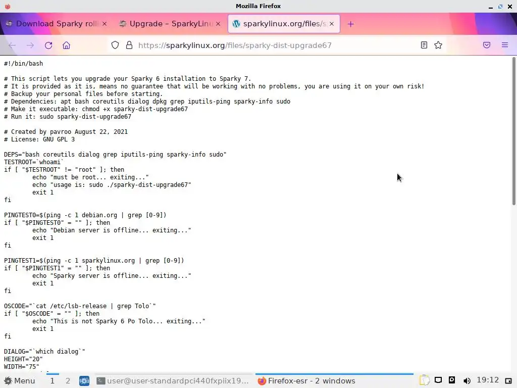This screenshot has height=388, width=517.
Task: Click "# Run it: sudo sparky-dist-upgrade67" line
Action: point(68,117)
